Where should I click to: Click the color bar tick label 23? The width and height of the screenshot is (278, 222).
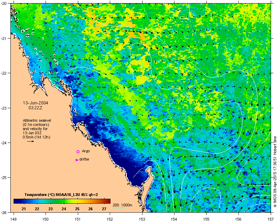pos(50,209)
